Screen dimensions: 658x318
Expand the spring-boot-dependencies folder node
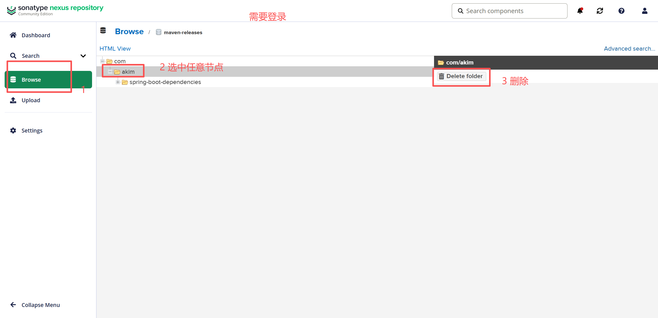[x=118, y=82]
